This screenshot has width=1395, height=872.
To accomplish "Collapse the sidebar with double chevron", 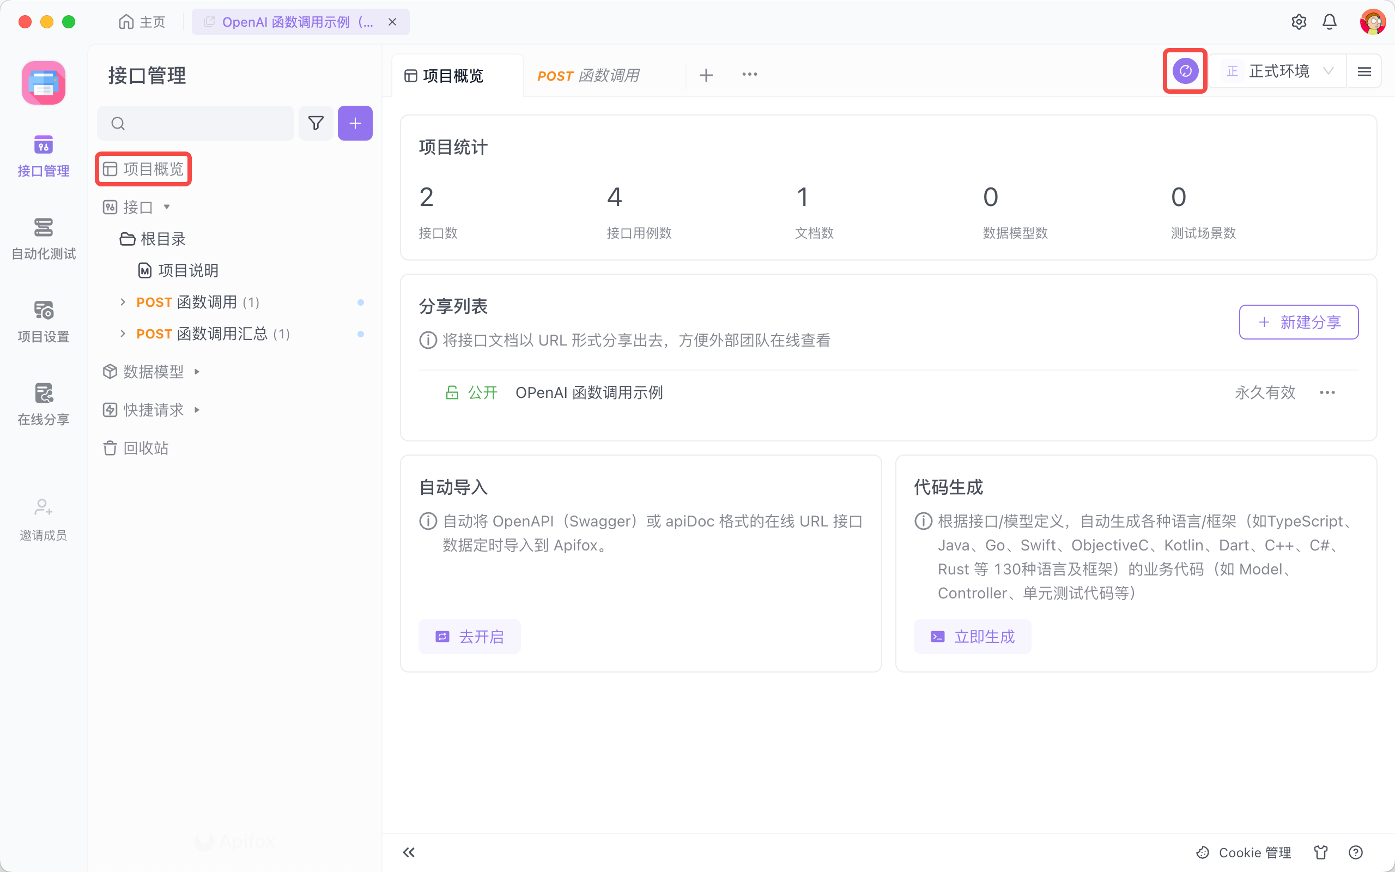I will point(409,852).
